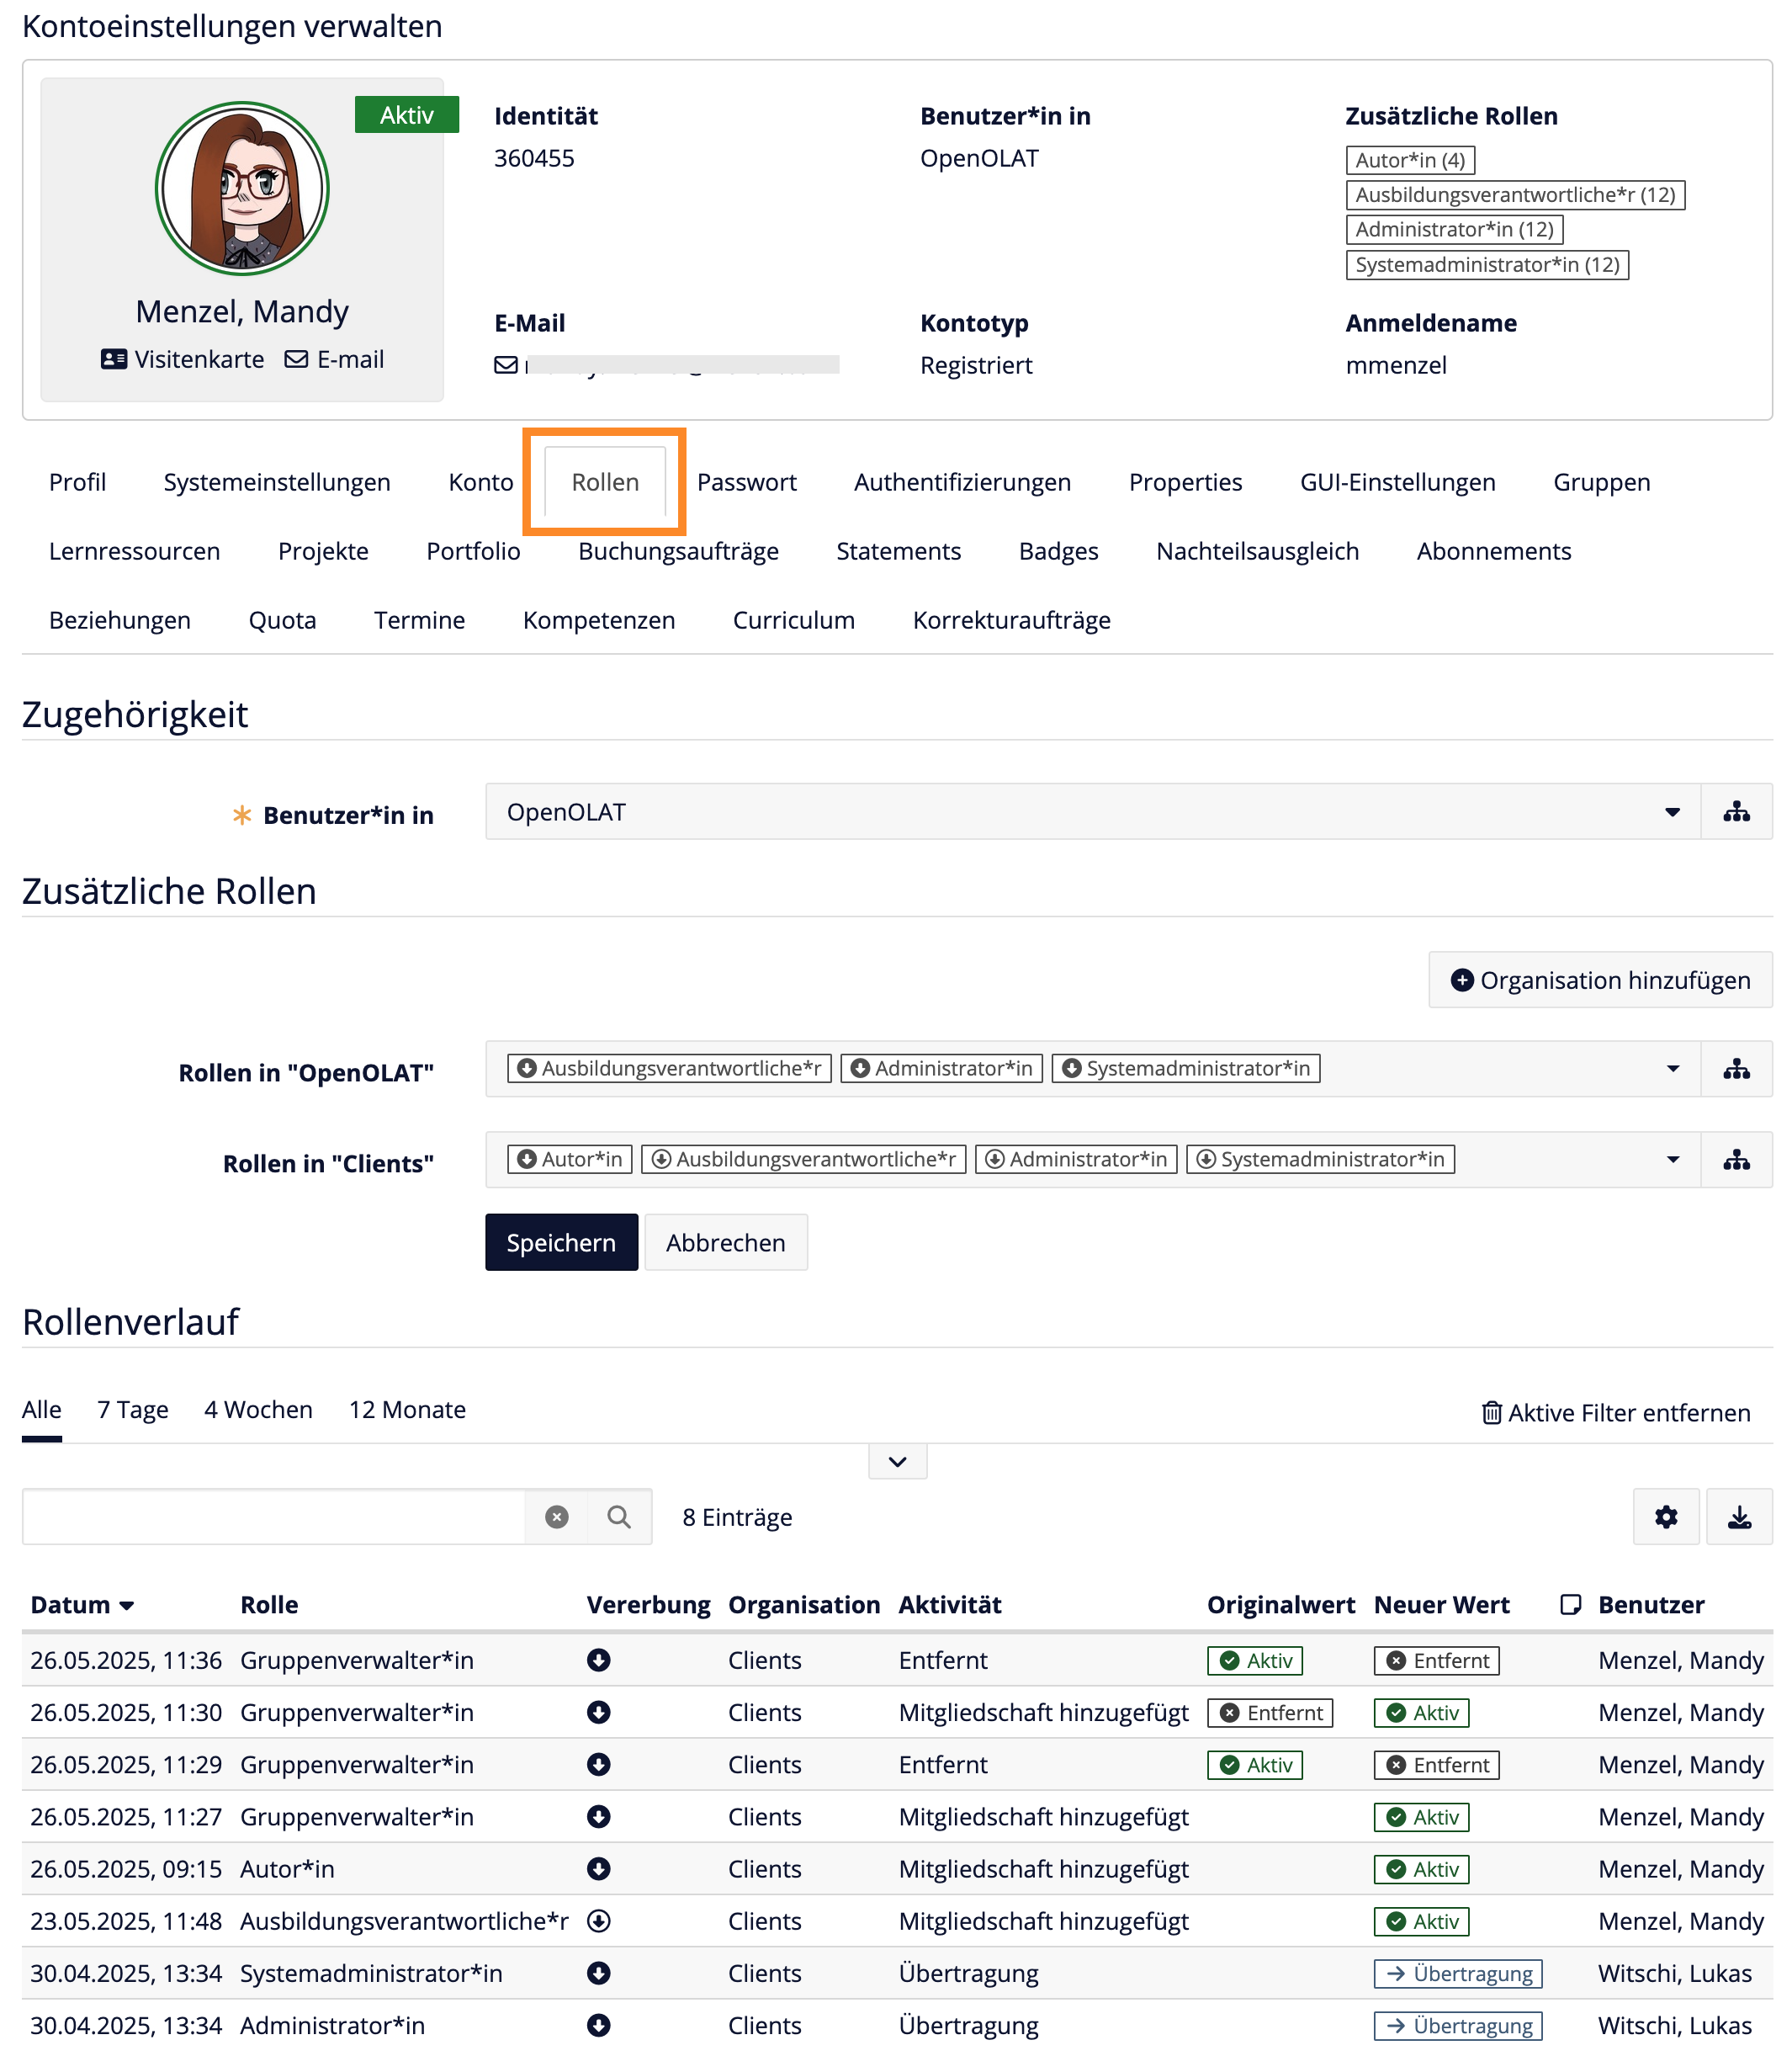
Task: Open the Benutzer*in in OpenOLAT dropdown
Action: click(1092, 811)
